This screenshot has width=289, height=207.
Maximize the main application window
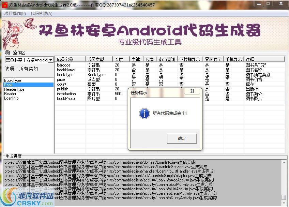click(268, 4)
